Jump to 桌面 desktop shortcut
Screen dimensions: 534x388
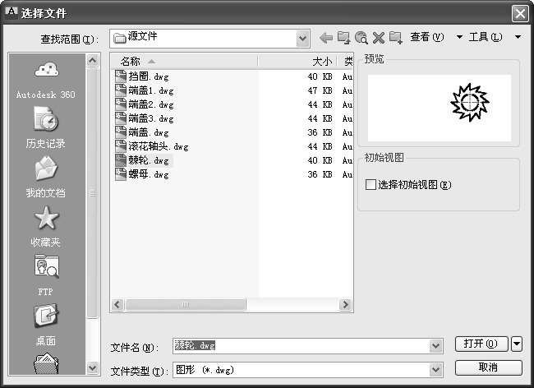tap(46, 325)
